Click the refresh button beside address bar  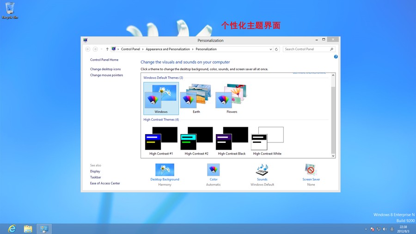276,49
